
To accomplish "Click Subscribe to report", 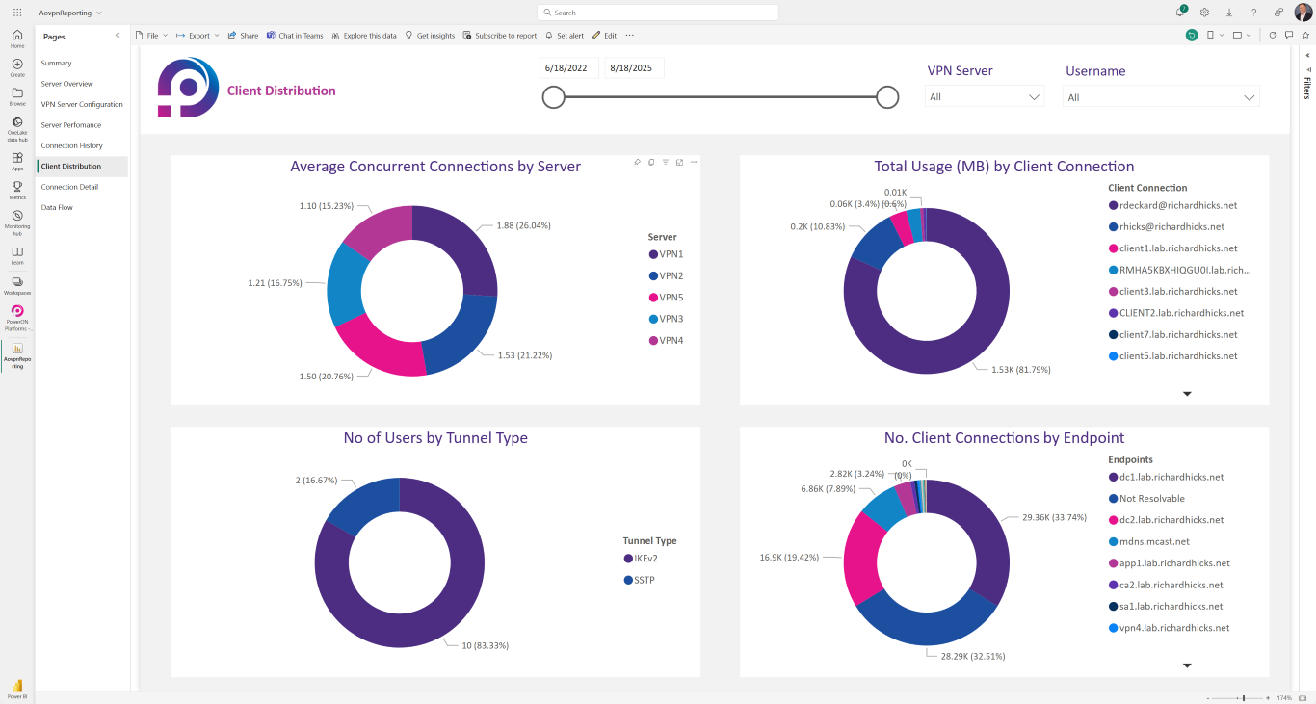I will tap(501, 35).
